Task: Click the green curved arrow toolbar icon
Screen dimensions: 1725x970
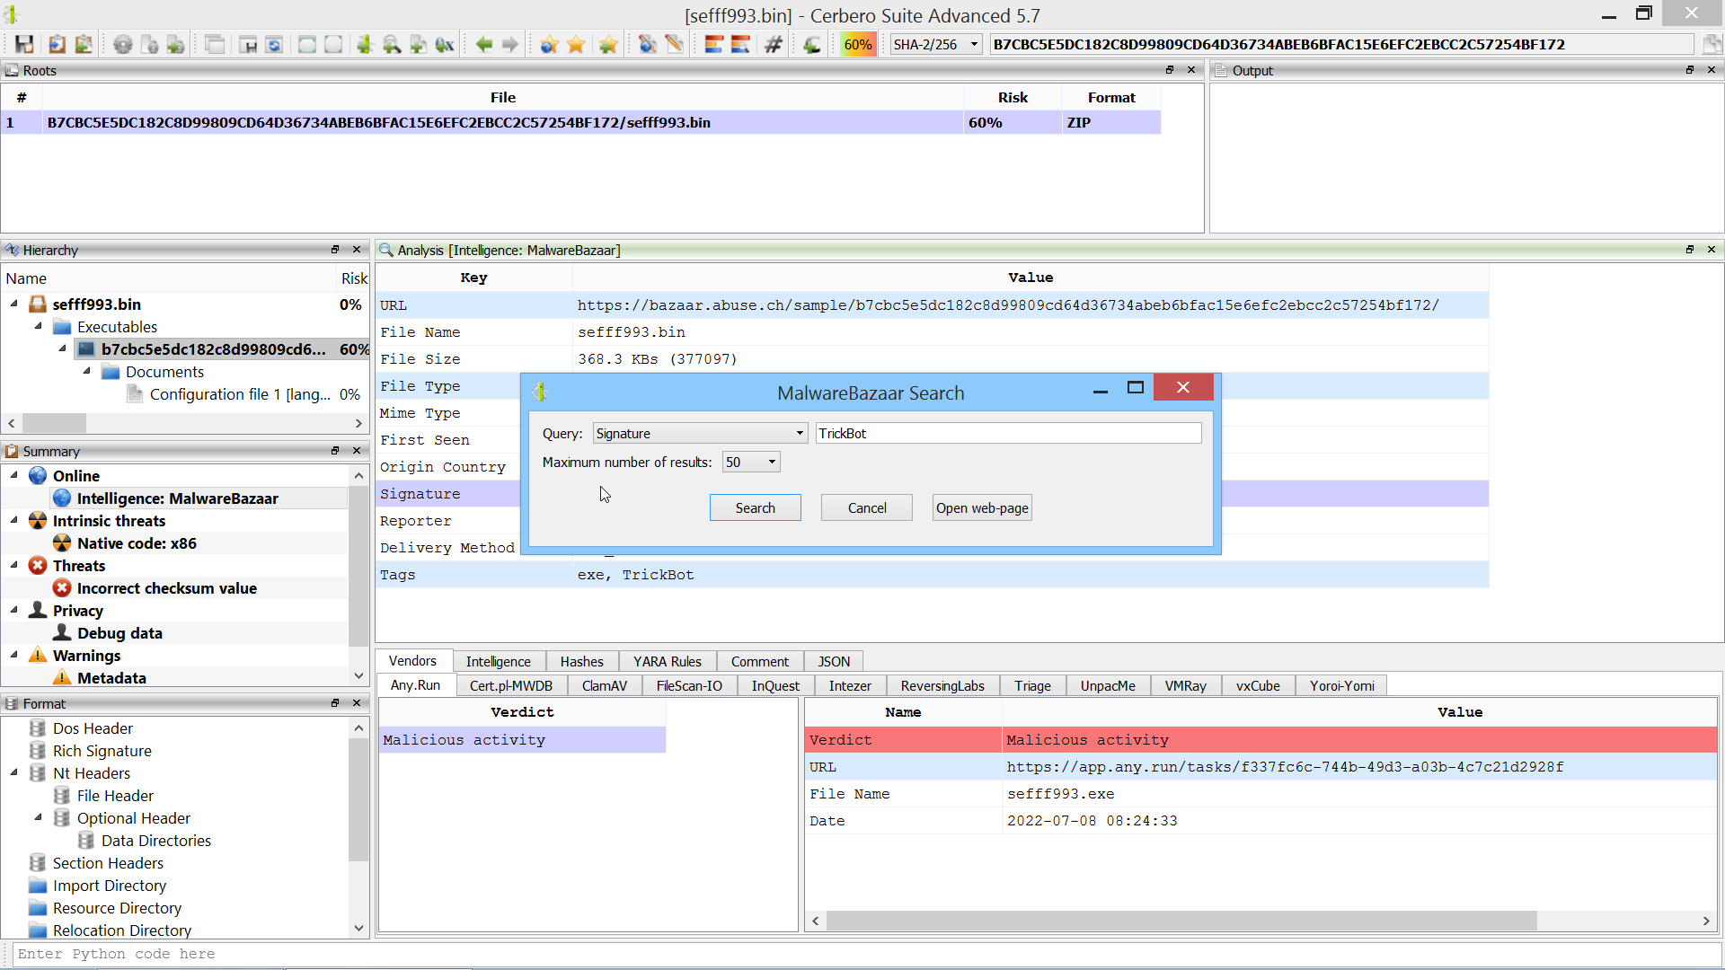Action: (x=812, y=44)
